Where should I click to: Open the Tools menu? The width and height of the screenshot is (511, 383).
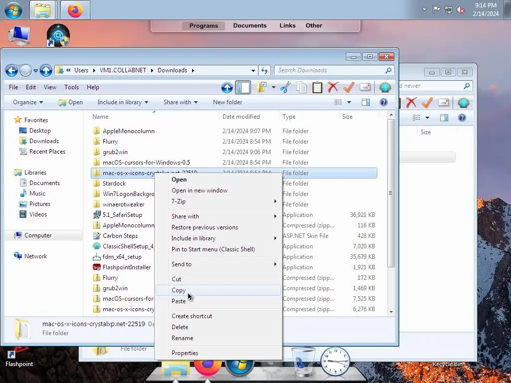pos(71,87)
